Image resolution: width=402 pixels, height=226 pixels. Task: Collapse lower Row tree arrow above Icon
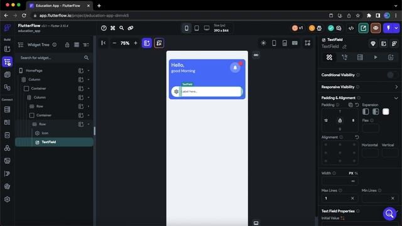tap(89, 124)
